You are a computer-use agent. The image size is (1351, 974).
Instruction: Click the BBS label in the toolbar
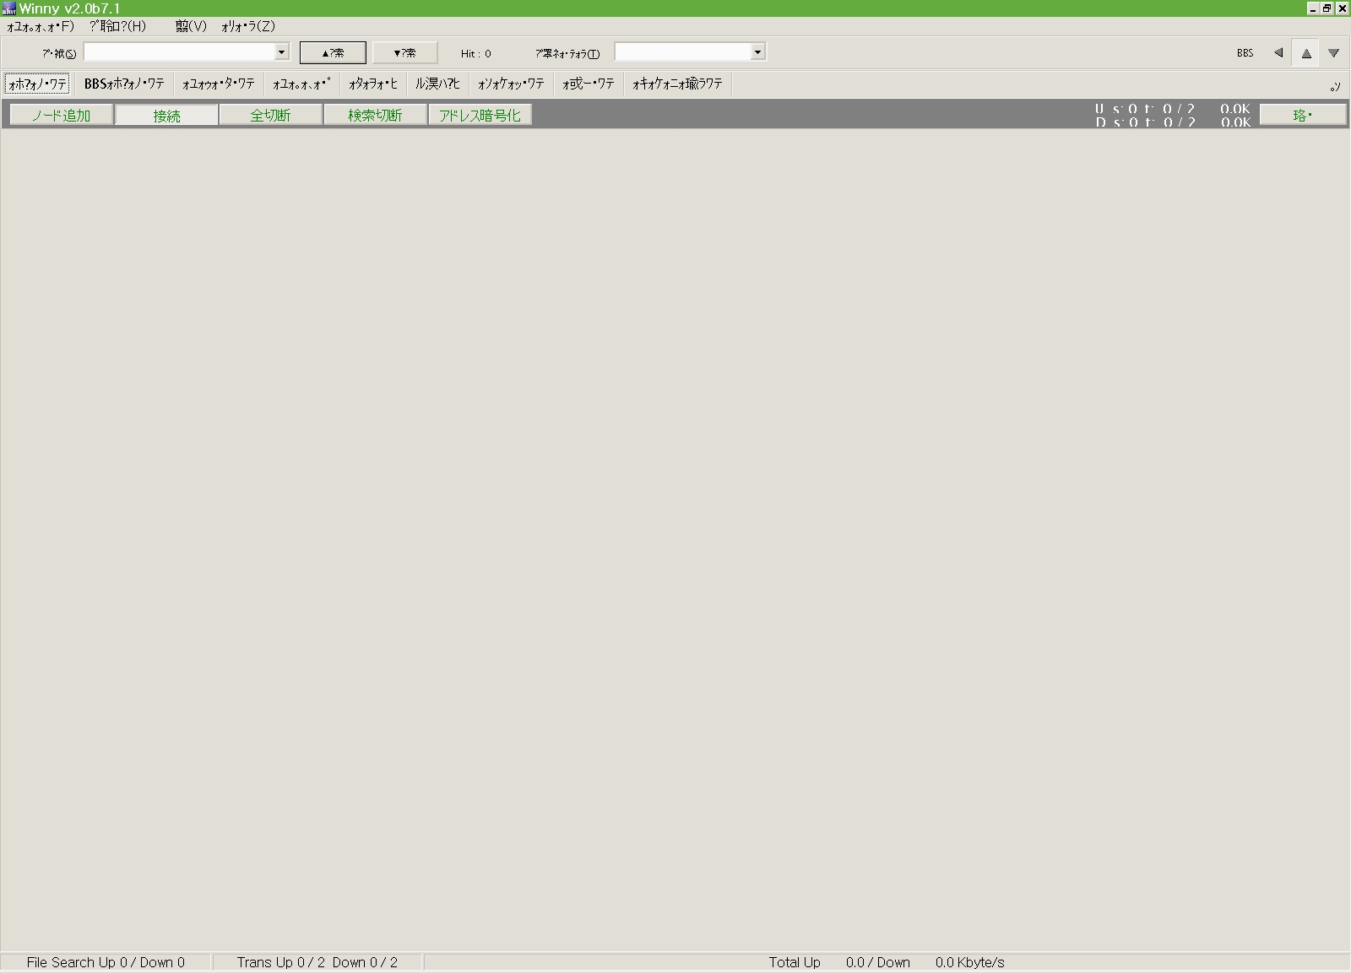[1245, 53]
